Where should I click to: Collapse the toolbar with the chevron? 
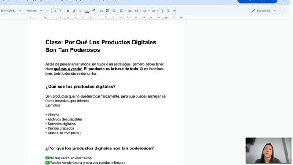click(284, 11)
